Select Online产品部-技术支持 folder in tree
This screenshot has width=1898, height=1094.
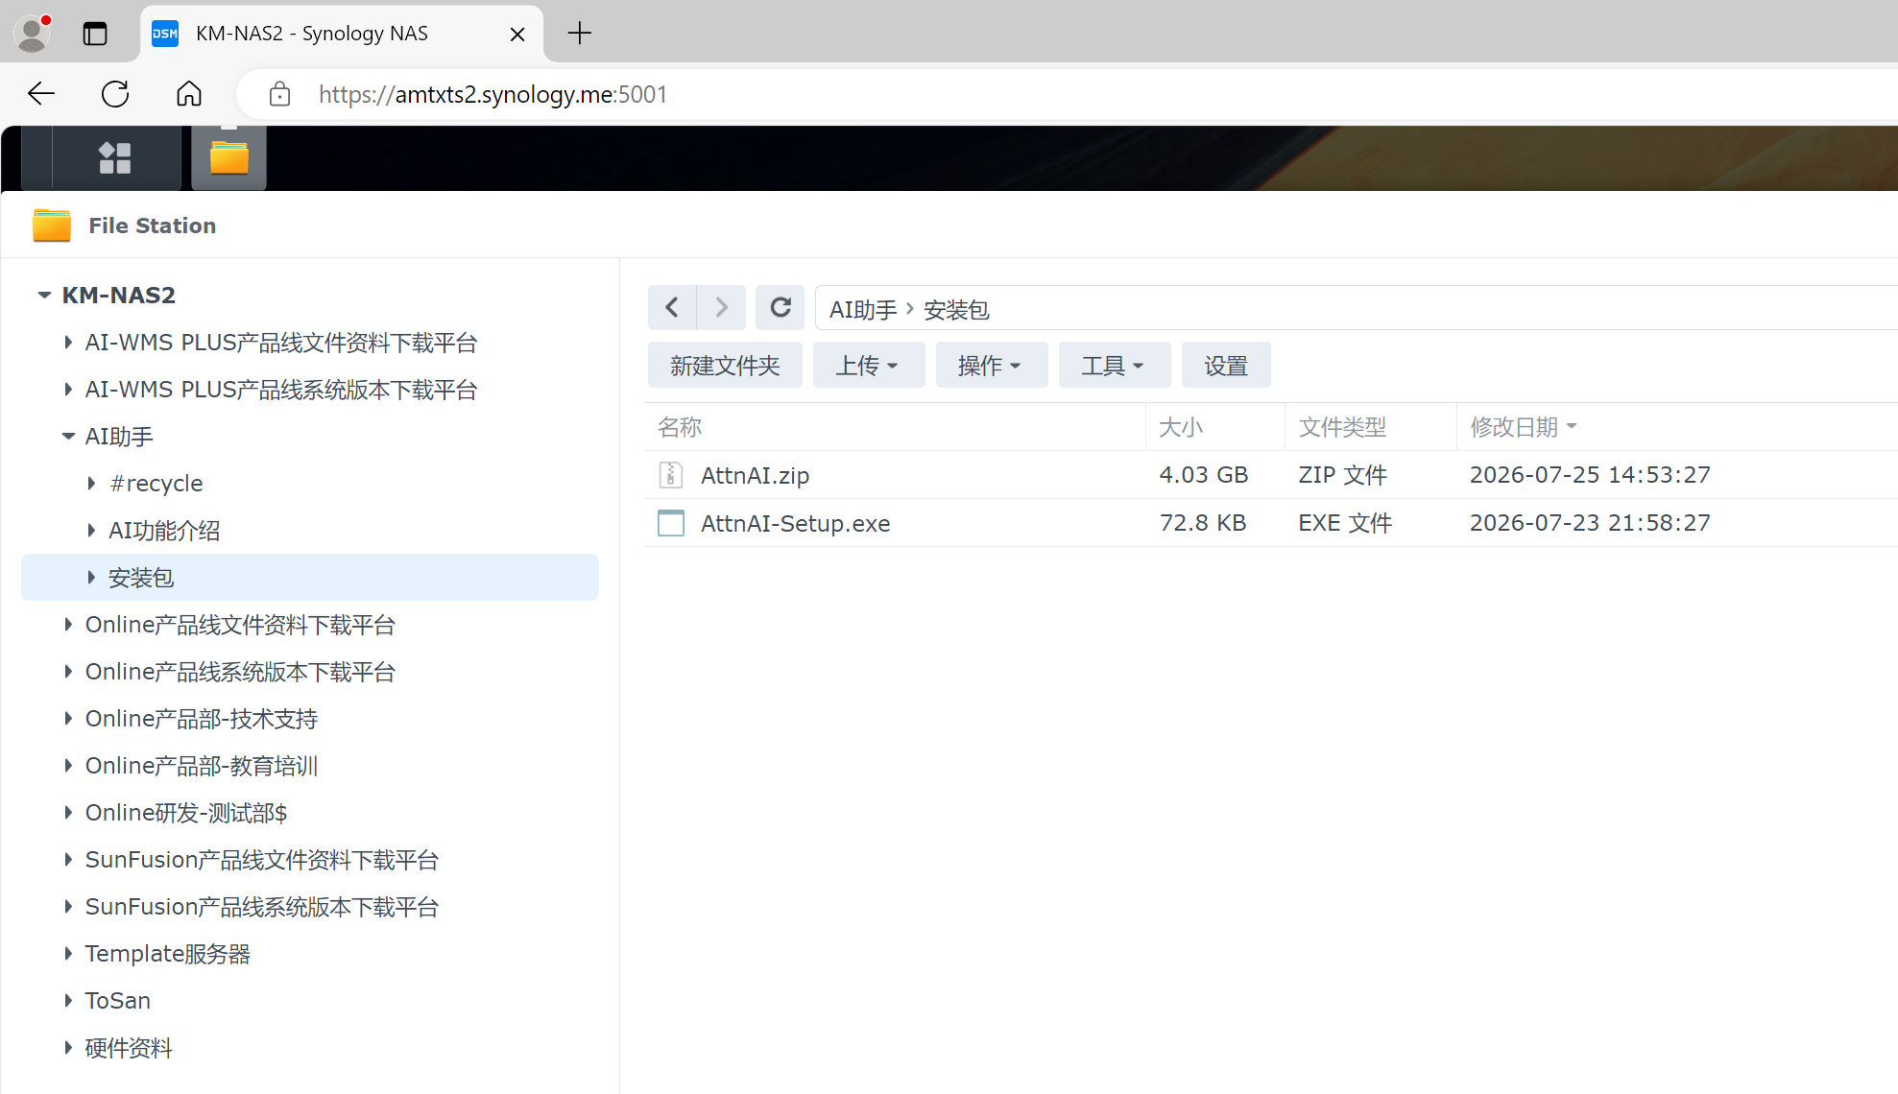[202, 719]
